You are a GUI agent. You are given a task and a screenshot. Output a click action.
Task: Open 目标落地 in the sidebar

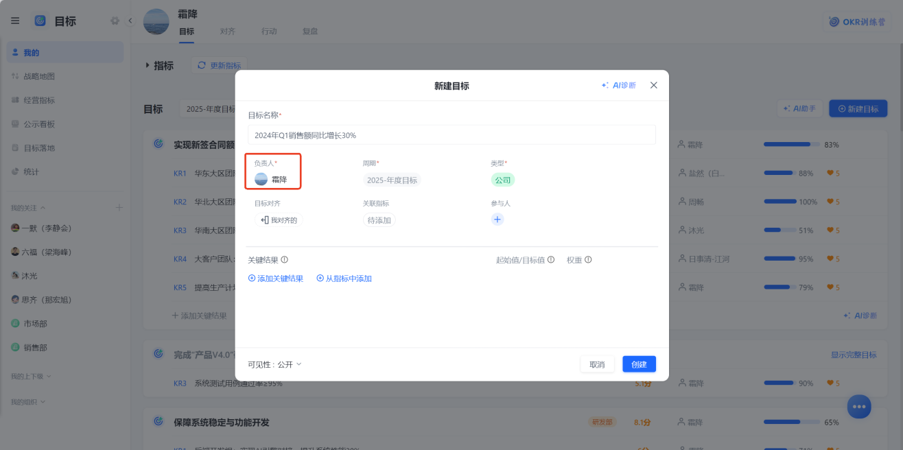click(x=65, y=147)
